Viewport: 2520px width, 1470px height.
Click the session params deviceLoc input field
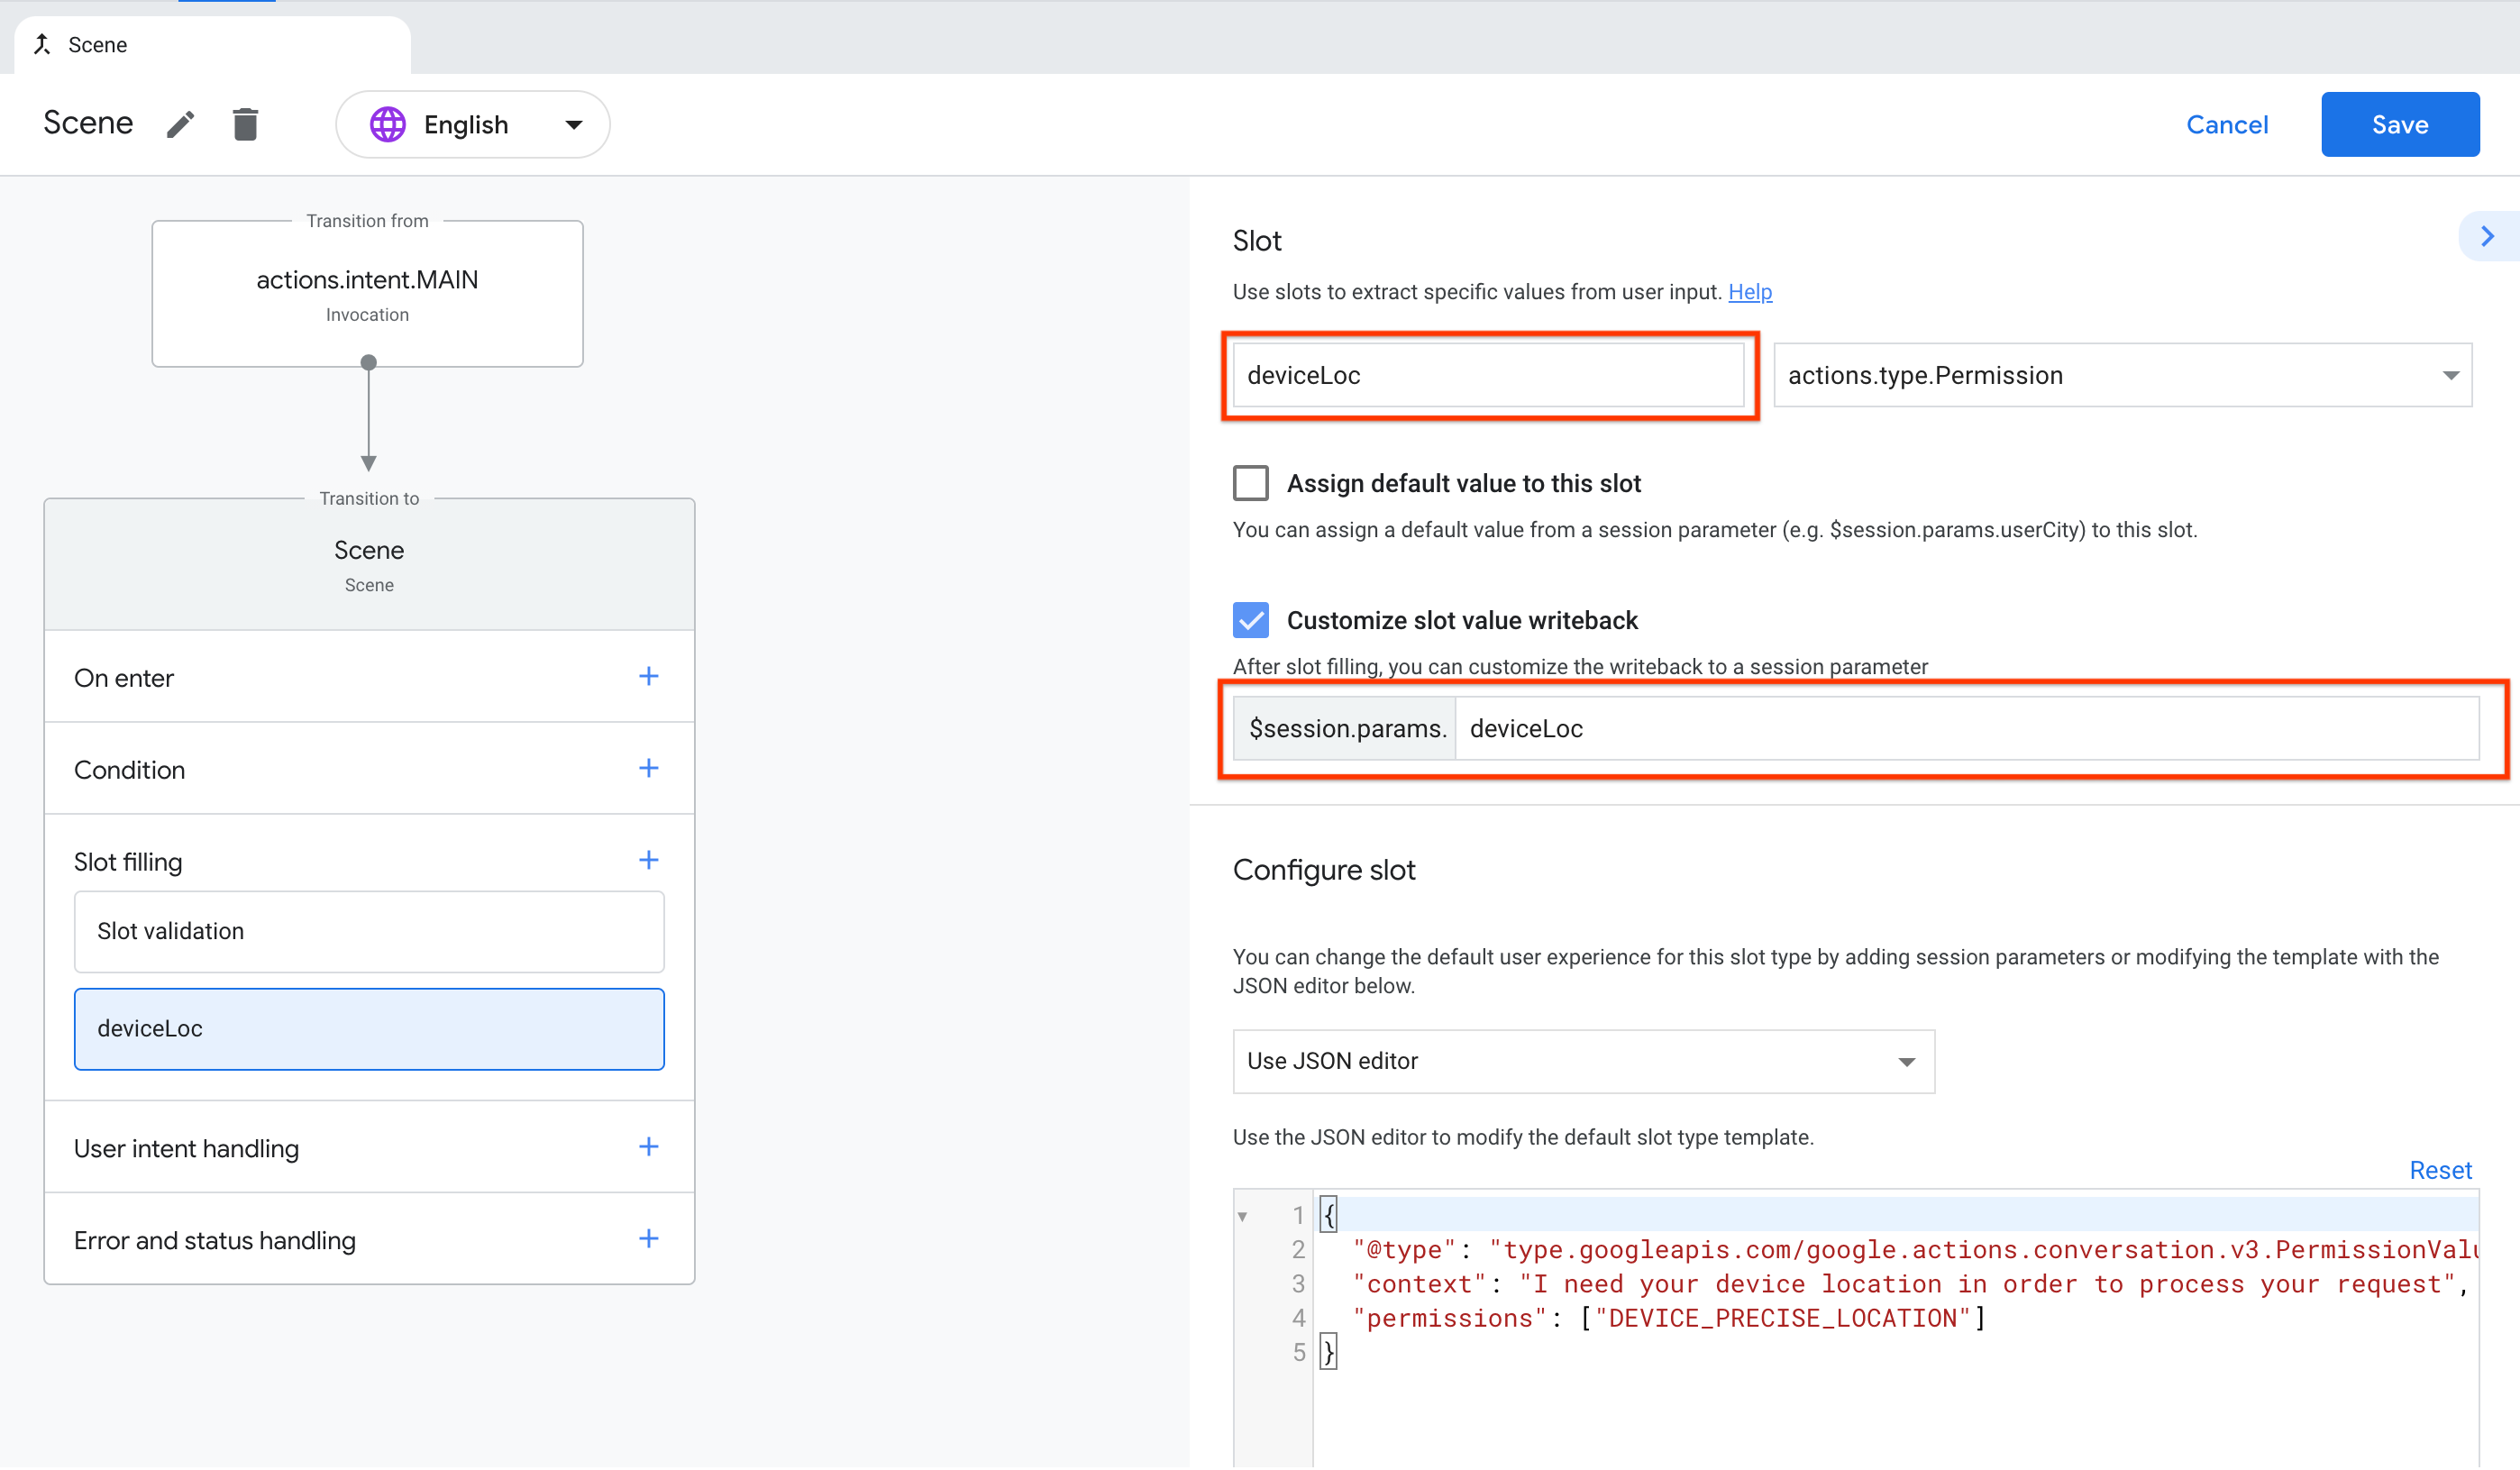pyautogui.click(x=1964, y=728)
